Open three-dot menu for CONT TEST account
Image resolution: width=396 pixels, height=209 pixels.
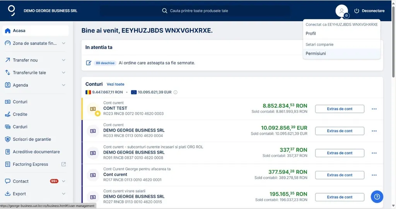pos(374,109)
